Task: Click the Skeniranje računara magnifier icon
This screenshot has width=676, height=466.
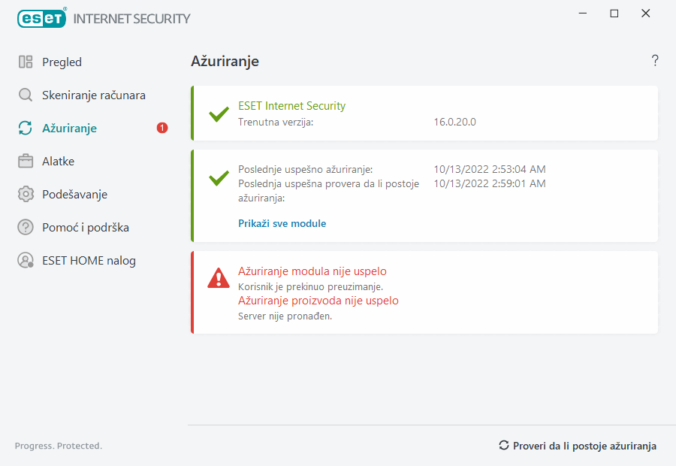Action: tap(26, 95)
